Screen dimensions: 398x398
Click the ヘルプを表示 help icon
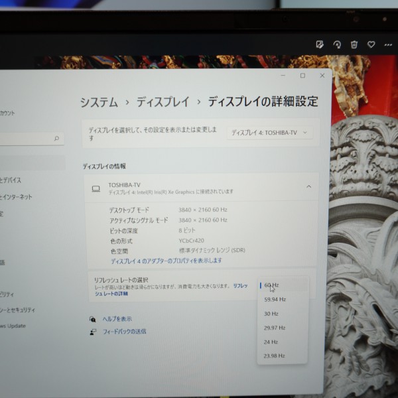click(93, 319)
